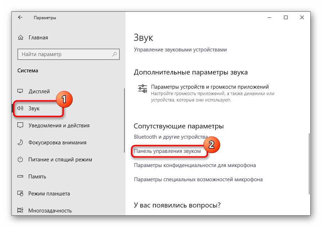322x227 pixels.
Task: Open Параметры специальных возможностей микрофона link
Action: pyautogui.click(x=198, y=179)
